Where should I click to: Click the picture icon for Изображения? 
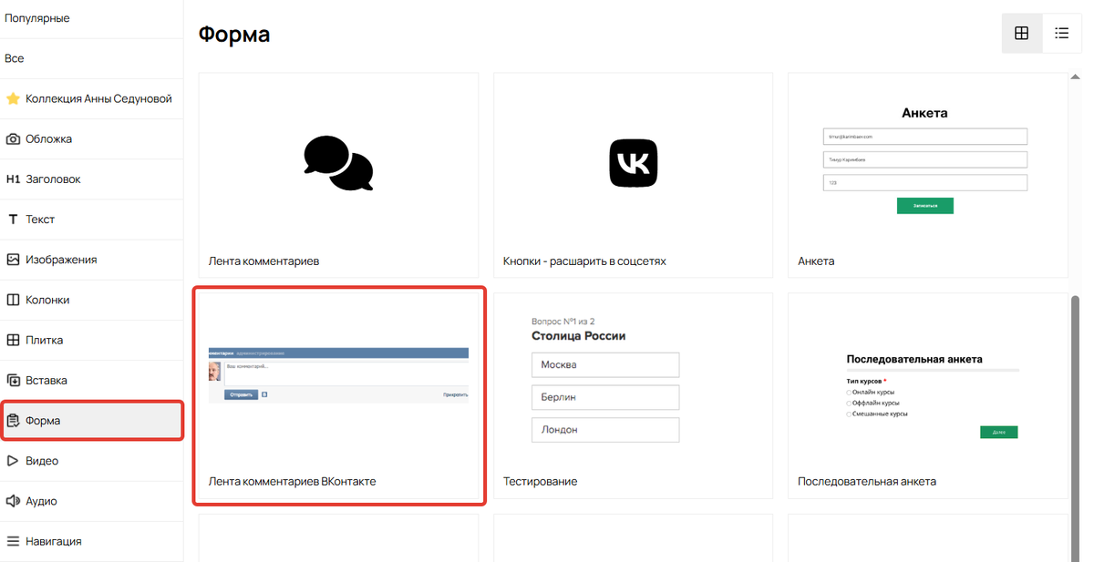point(13,260)
